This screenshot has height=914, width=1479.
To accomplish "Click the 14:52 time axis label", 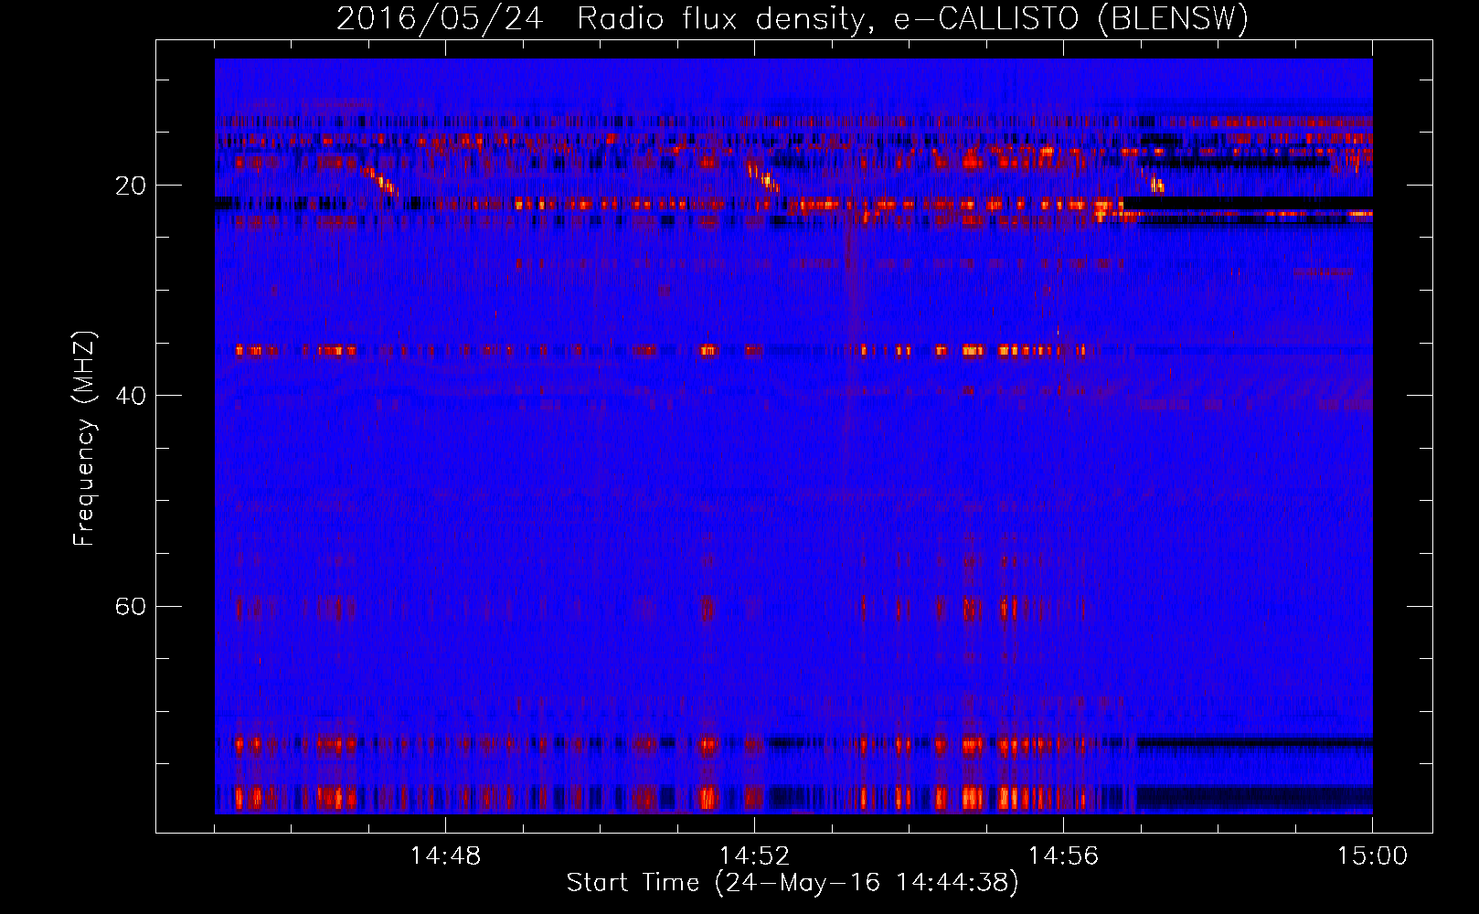I will point(754,856).
